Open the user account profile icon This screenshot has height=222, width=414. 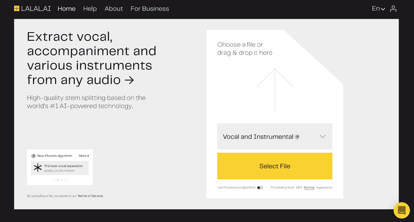click(x=393, y=9)
